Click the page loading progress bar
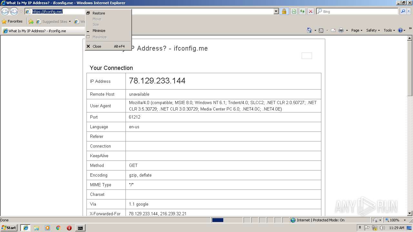The image size is (413, 232). click(227, 220)
